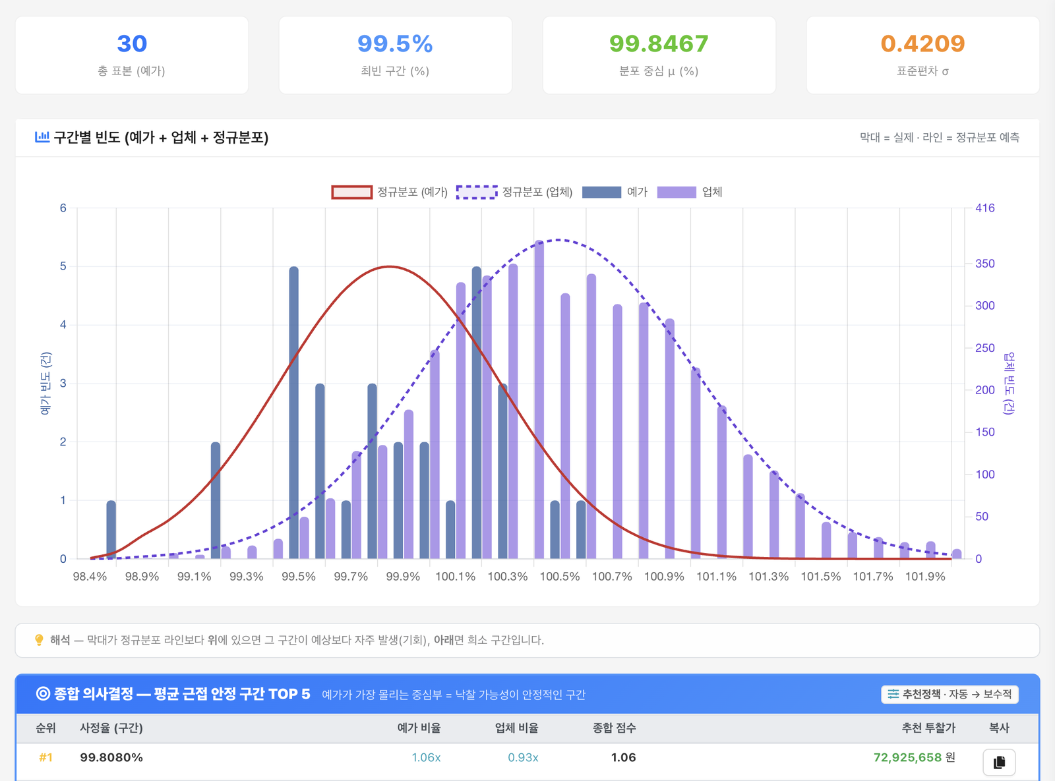The height and width of the screenshot is (781, 1055).
Task: Click the 업체 비율 column header
Action: [517, 728]
